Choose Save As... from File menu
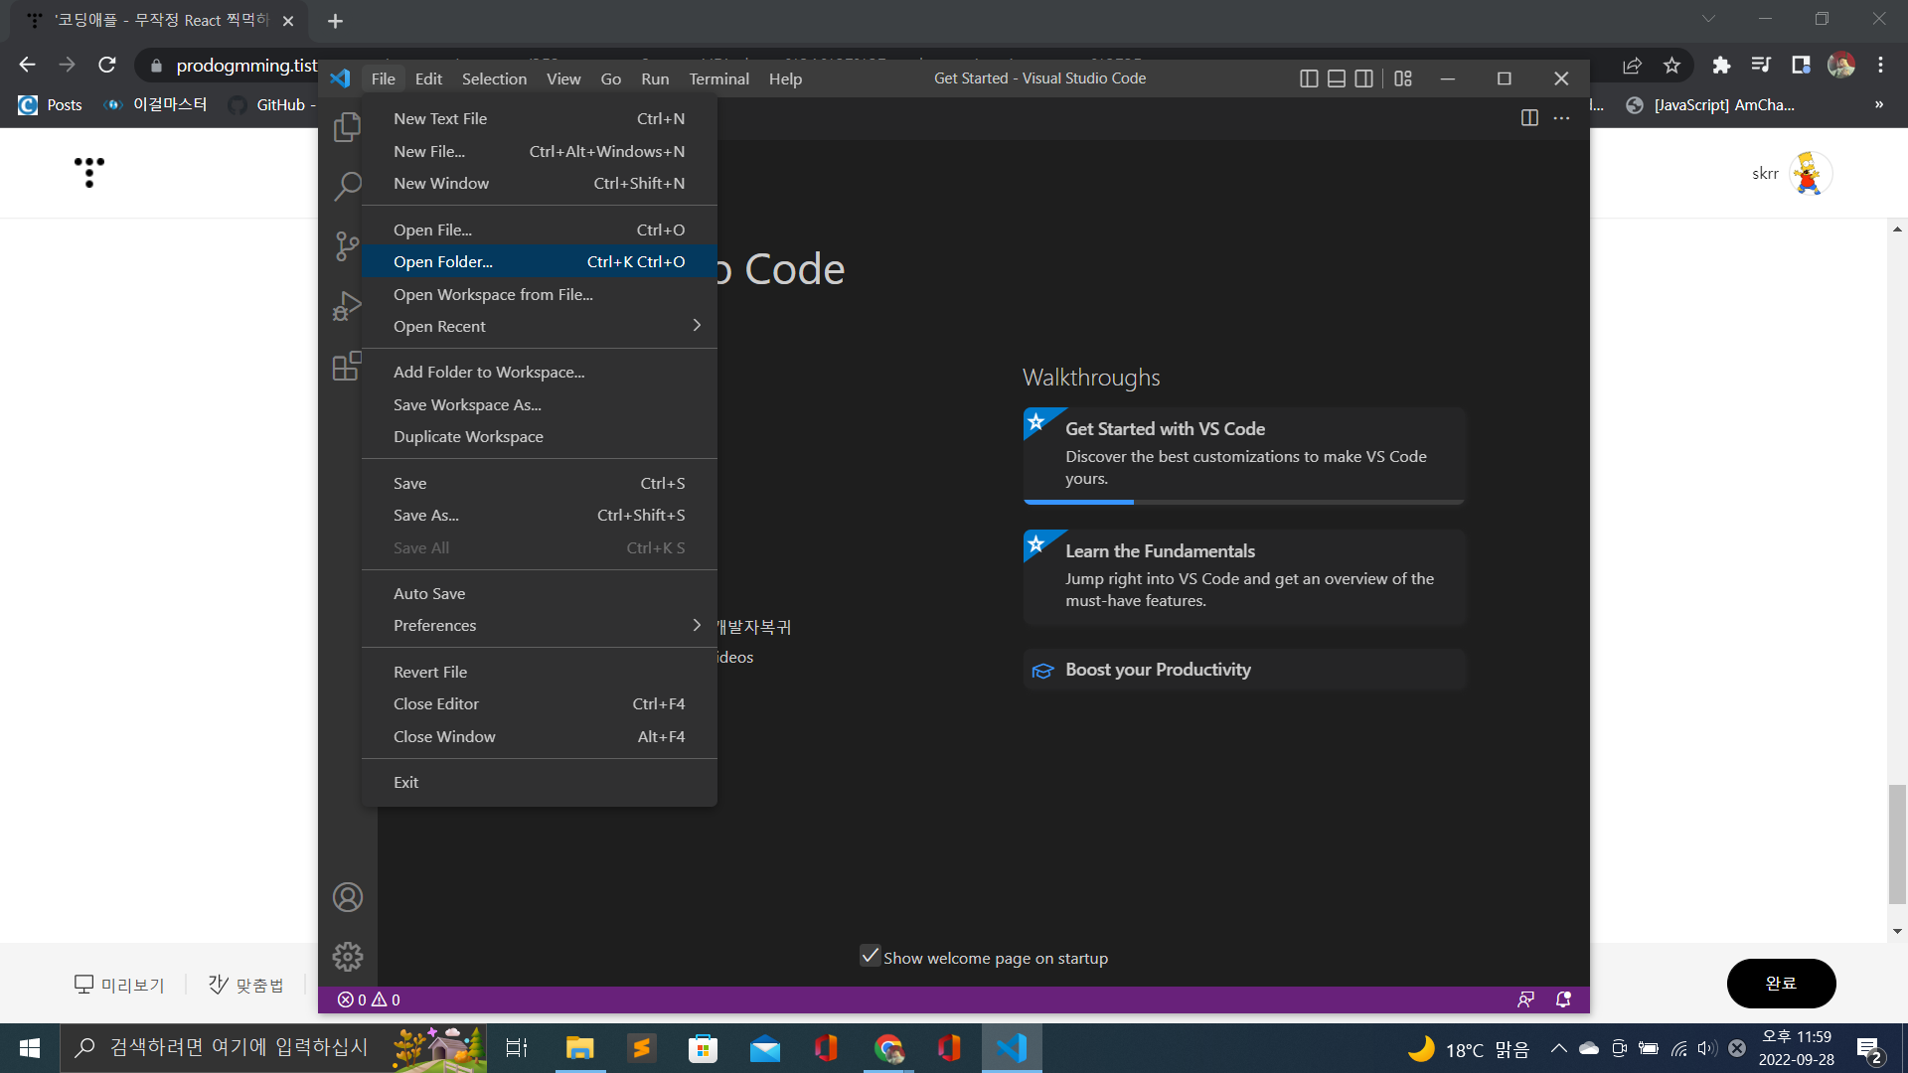1908x1073 pixels. click(539, 515)
